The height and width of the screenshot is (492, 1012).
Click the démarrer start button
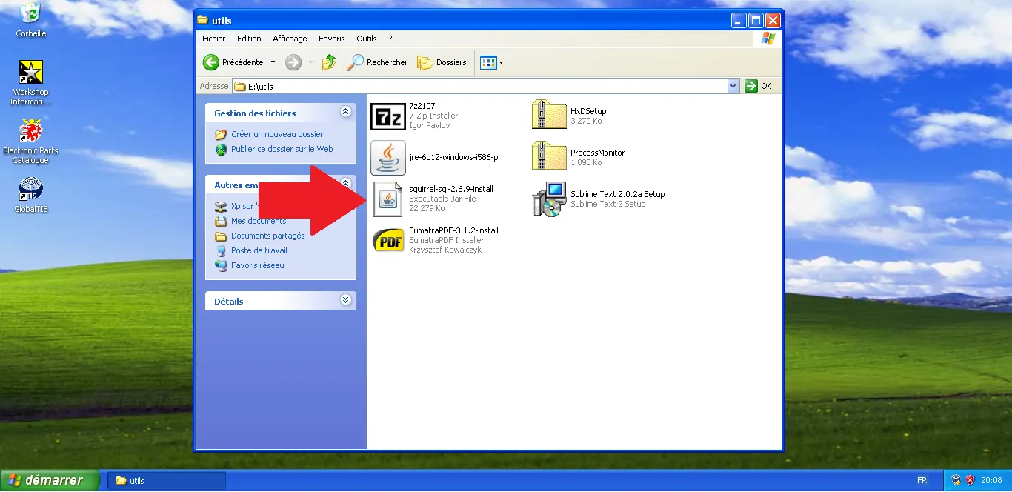click(x=50, y=480)
